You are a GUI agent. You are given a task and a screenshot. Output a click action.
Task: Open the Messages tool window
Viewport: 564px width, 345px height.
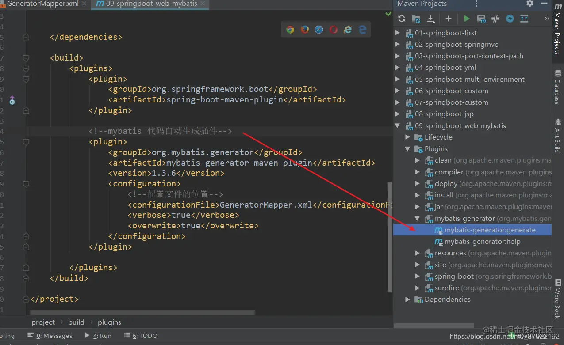pyautogui.click(x=50, y=336)
